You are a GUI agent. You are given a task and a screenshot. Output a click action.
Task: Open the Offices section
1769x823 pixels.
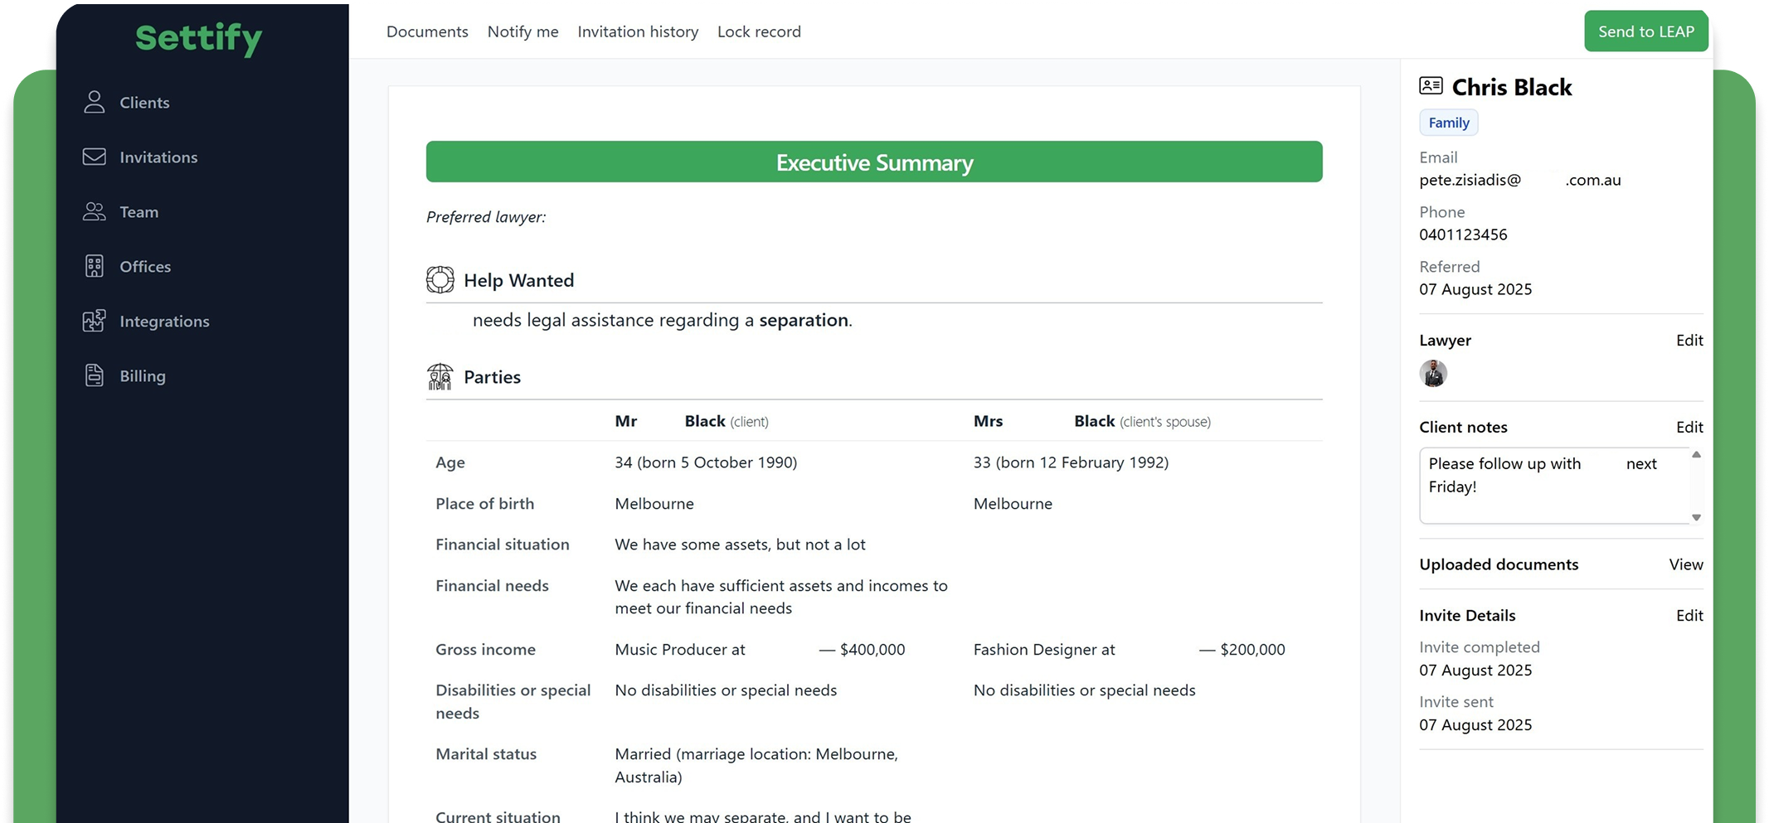(x=145, y=266)
